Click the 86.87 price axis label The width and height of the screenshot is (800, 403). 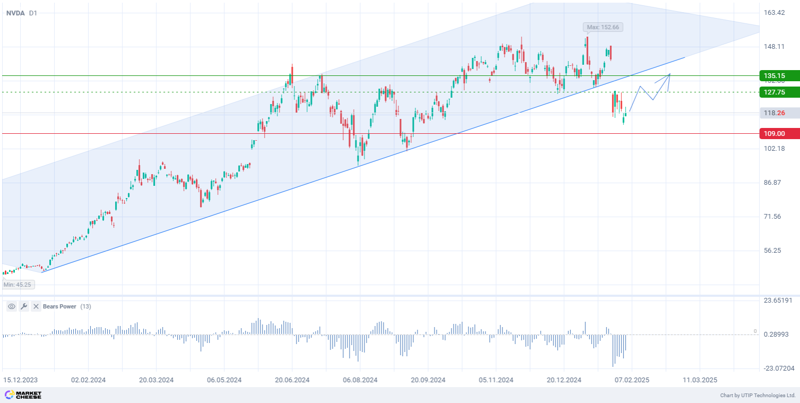772,182
